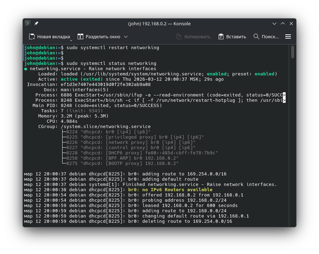Viewport: 319px width, 254px height.
Task: Click the truncation marker on the 6886 Process line
Action: [284, 95]
